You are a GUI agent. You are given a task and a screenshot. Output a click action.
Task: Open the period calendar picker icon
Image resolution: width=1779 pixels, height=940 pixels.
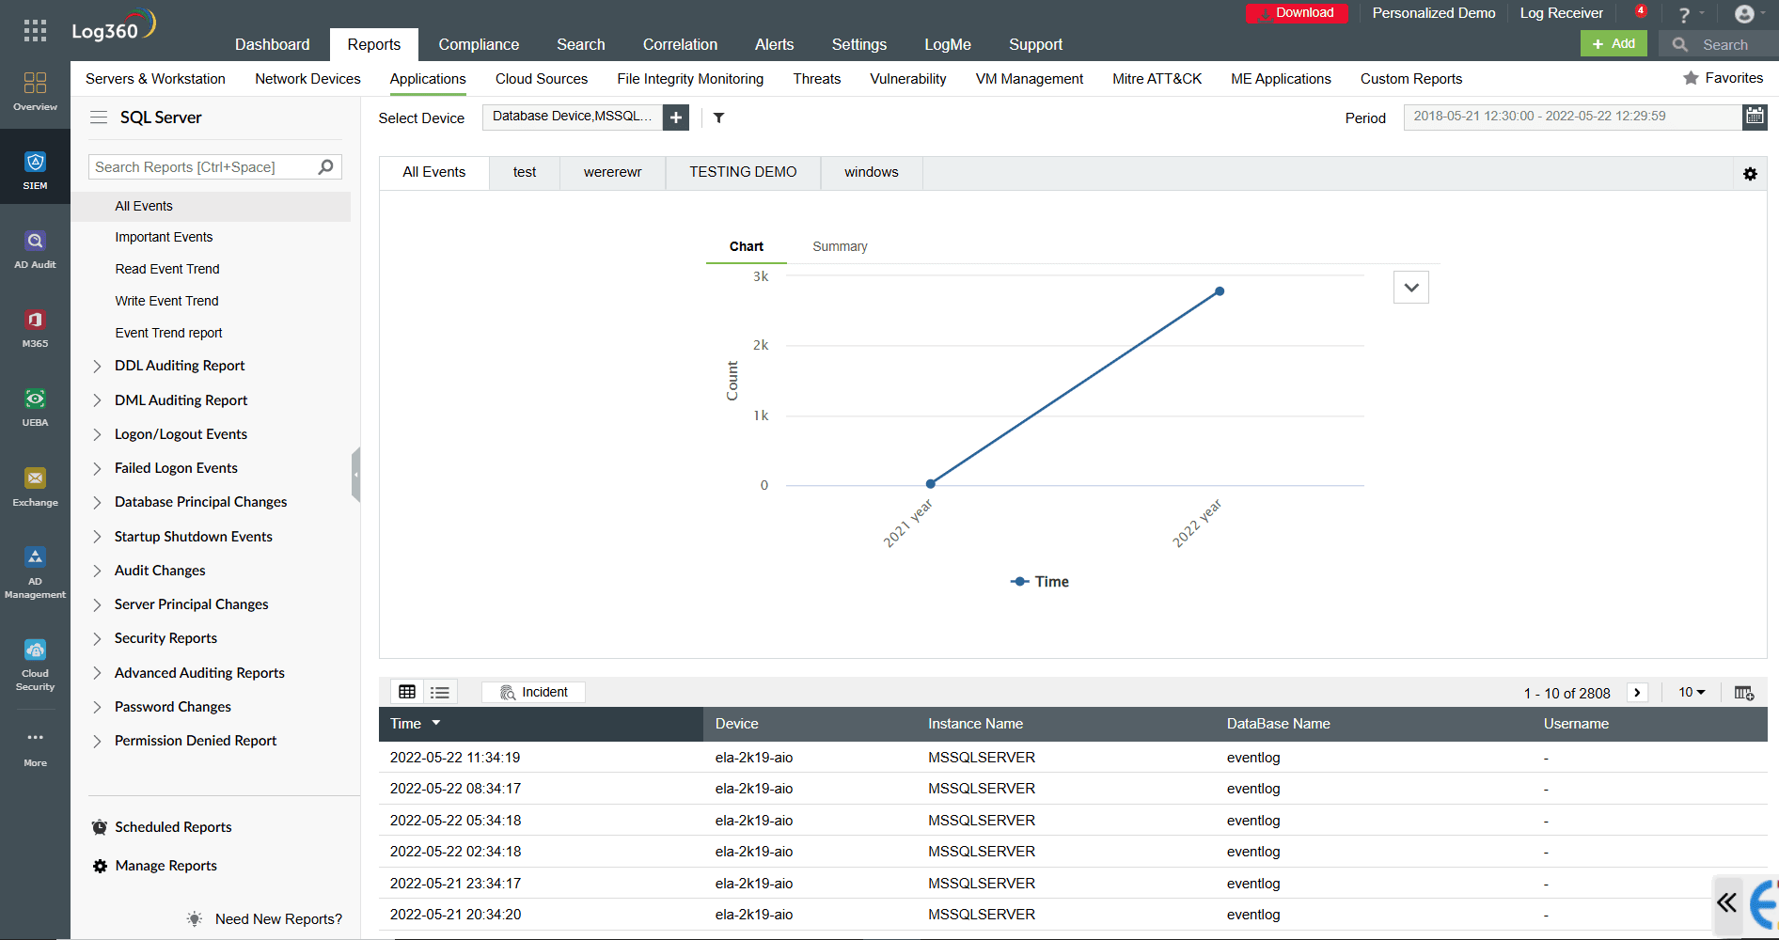tap(1755, 117)
